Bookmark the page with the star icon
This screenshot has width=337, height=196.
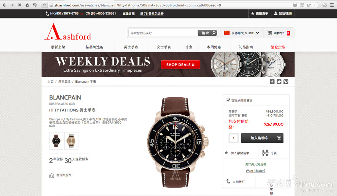point(44,5)
